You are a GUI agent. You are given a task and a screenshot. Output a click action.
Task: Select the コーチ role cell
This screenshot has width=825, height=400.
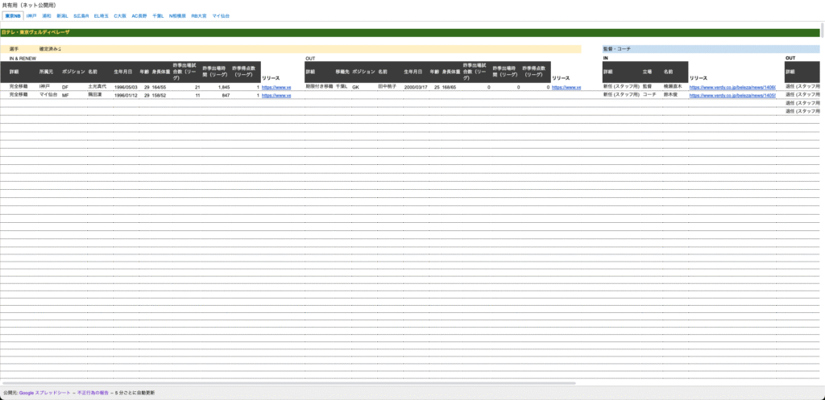pos(649,94)
